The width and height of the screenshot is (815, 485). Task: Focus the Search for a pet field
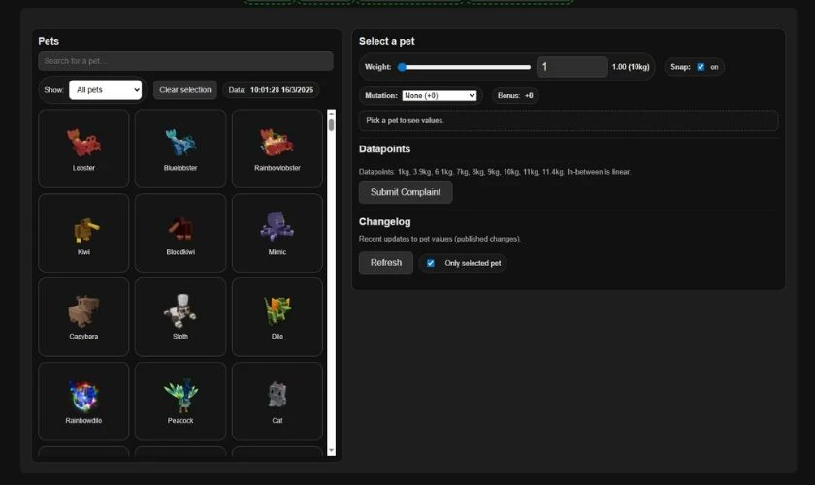coord(185,61)
